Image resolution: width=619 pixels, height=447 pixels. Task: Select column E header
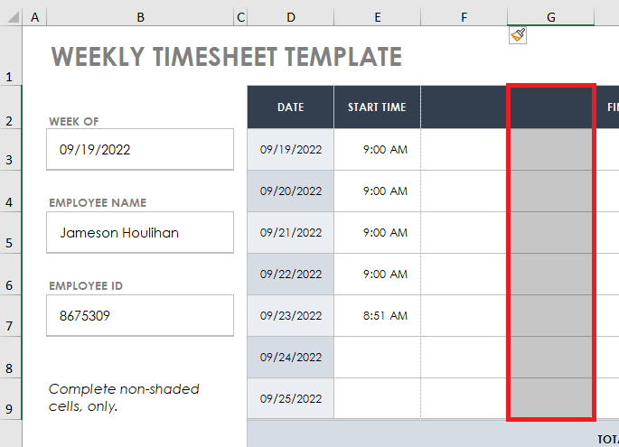378,17
